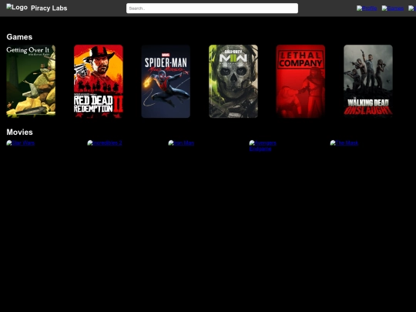Open the Games link in header
The width and height of the screenshot is (416, 312).
[393, 8]
